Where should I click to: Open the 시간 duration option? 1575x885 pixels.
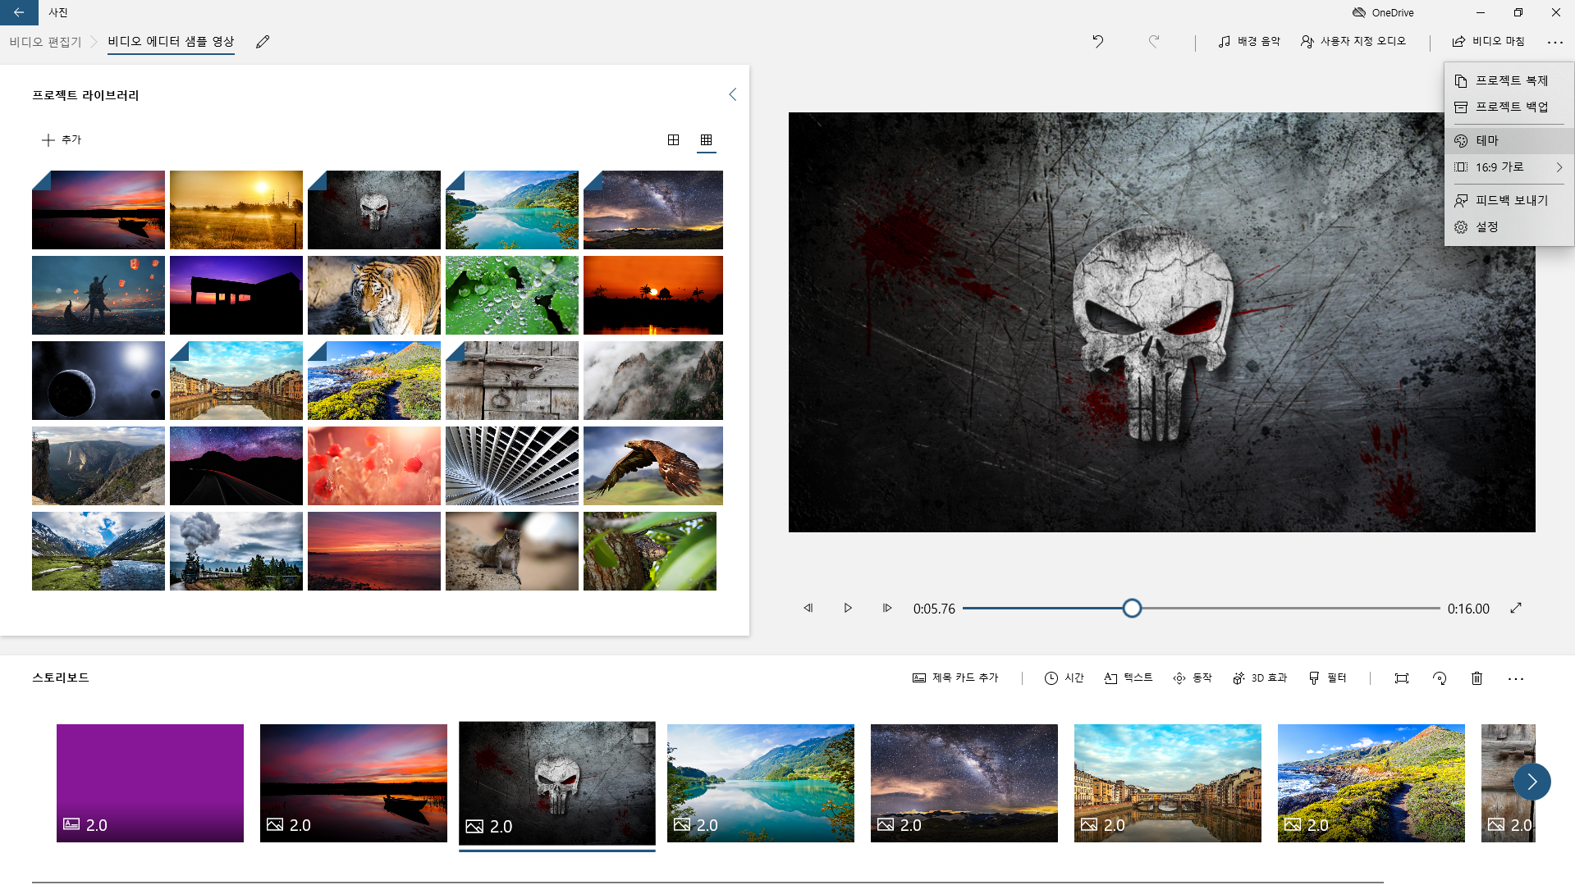tap(1064, 677)
